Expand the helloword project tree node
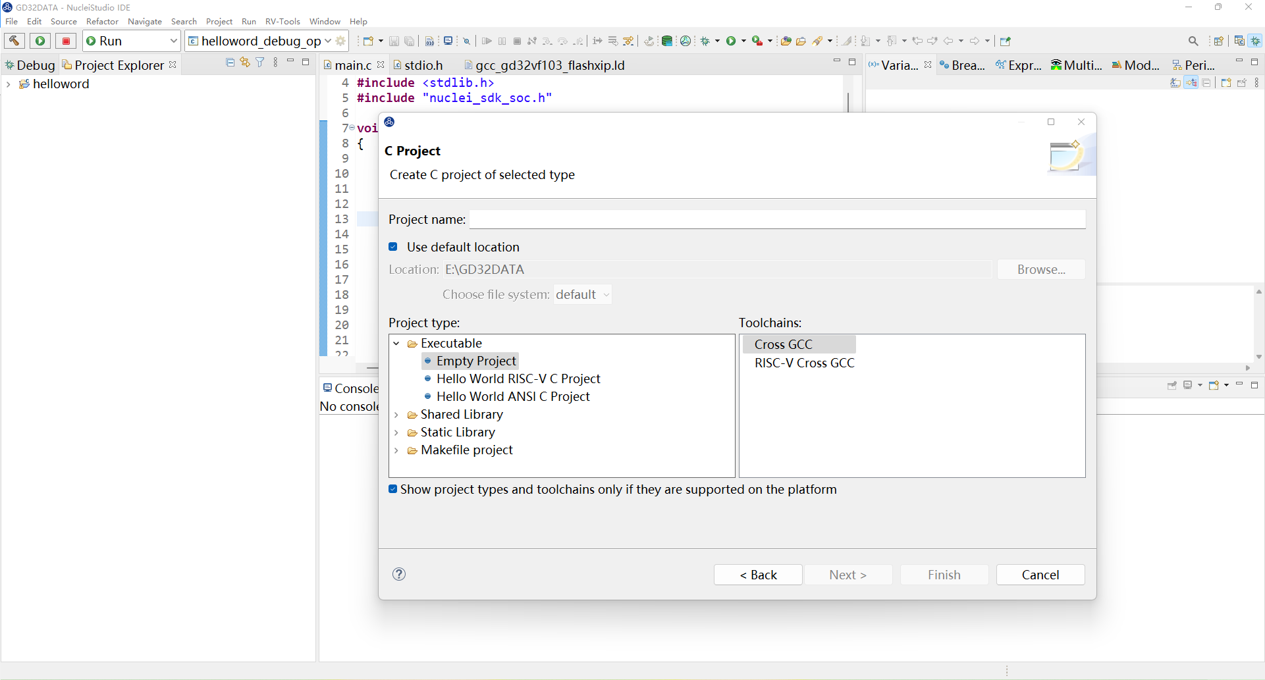The height and width of the screenshot is (680, 1265). pos(8,84)
